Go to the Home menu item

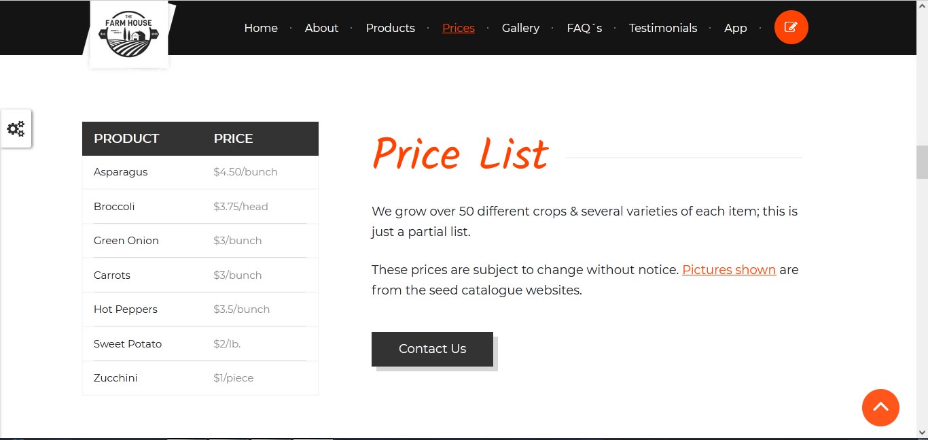(x=261, y=28)
